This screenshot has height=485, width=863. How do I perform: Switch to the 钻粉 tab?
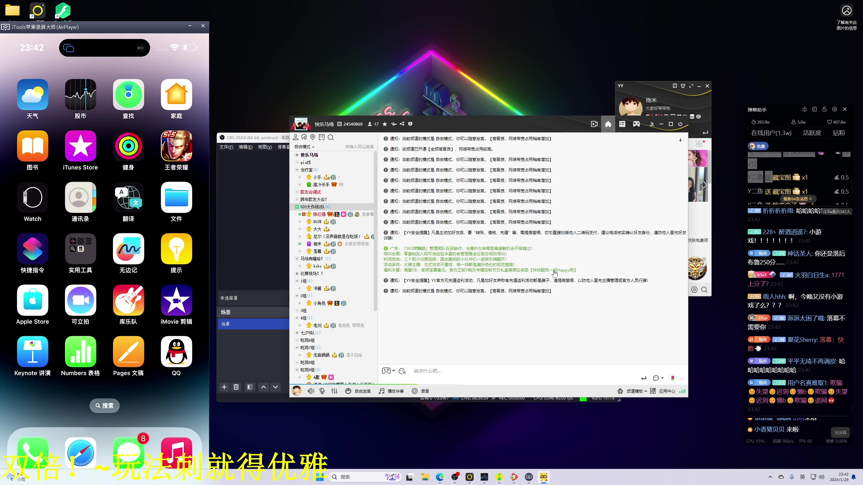click(x=839, y=133)
